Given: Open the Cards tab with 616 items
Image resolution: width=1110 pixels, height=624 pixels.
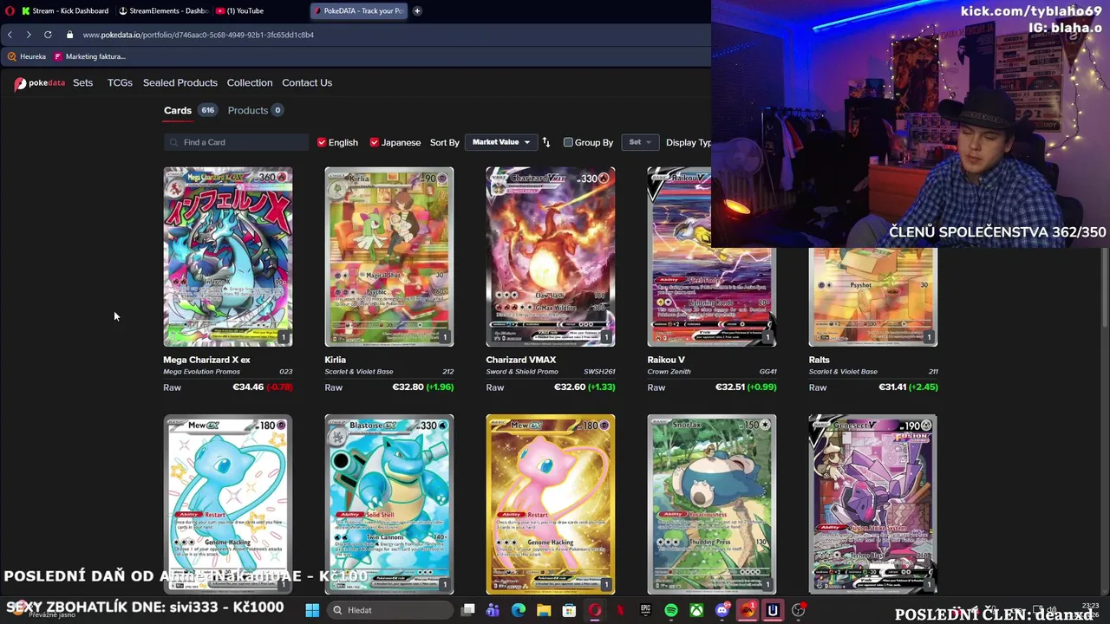Looking at the screenshot, I should pyautogui.click(x=190, y=110).
